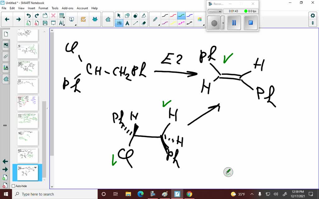Save the current notebook

[x=45, y=23]
